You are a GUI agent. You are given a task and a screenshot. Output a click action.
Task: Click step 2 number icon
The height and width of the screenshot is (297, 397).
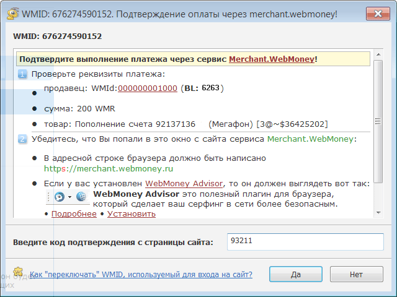point(22,139)
